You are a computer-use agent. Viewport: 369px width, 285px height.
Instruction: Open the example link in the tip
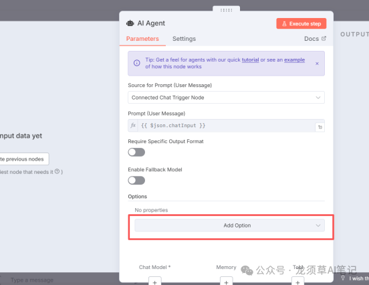click(x=294, y=60)
